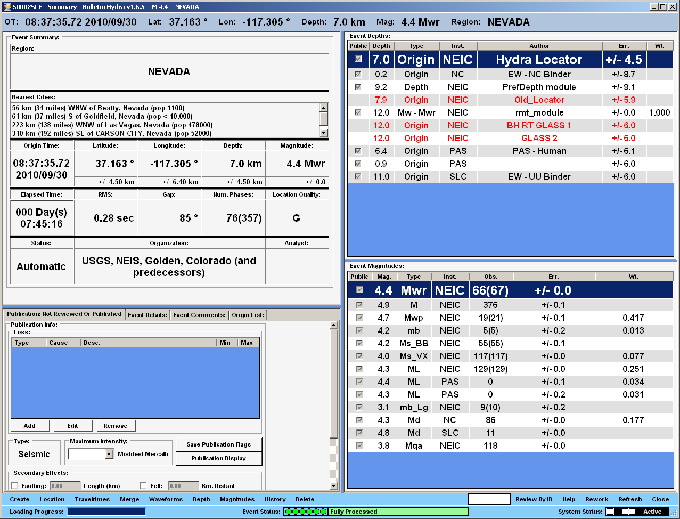Open the Maximum Intensity dropdown

pyautogui.click(x=109, y=454)
